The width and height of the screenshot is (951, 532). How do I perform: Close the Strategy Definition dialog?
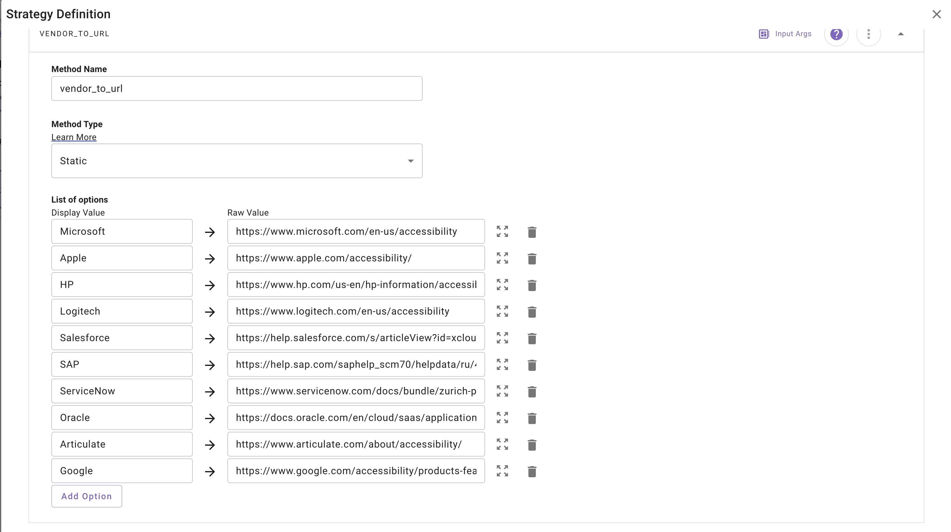coord(936,15)
